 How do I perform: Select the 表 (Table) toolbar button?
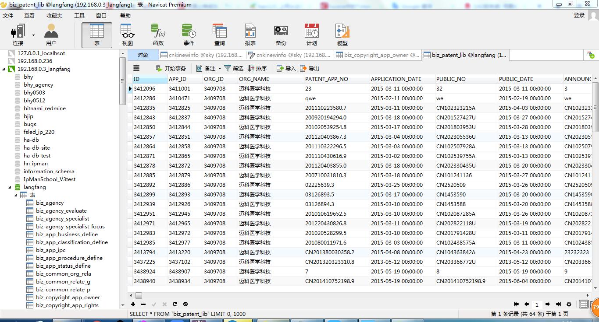97,35
